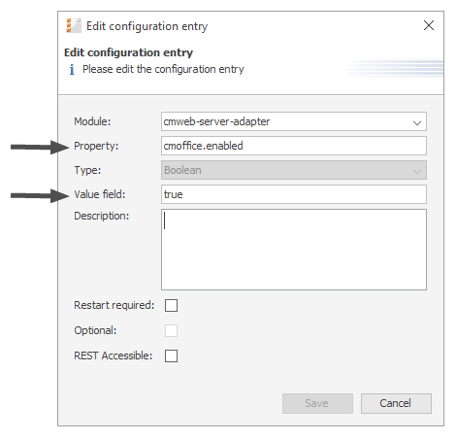Click the greyed-out Type dropdown showing Boolean
Viewport: 457px width, 440px height.
click(x=294, y=170)
